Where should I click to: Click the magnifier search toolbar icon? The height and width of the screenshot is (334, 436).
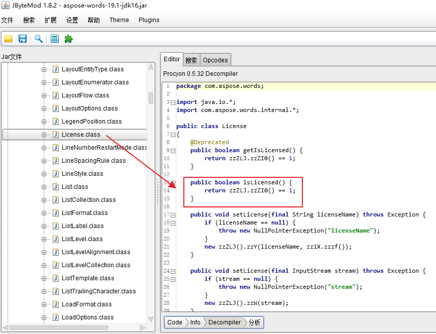click(x=38, y=39)
